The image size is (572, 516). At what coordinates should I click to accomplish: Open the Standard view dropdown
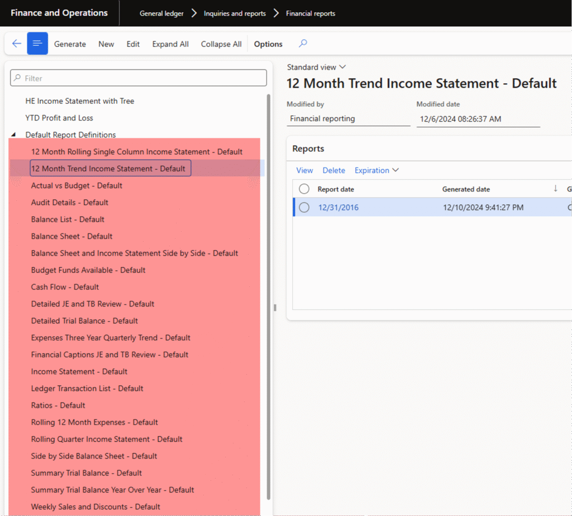[316, 67]
